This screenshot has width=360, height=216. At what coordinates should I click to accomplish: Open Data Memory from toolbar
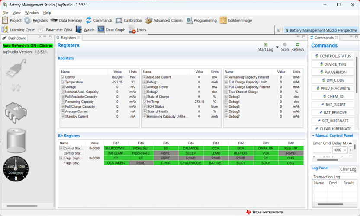[x=66, y=20]
